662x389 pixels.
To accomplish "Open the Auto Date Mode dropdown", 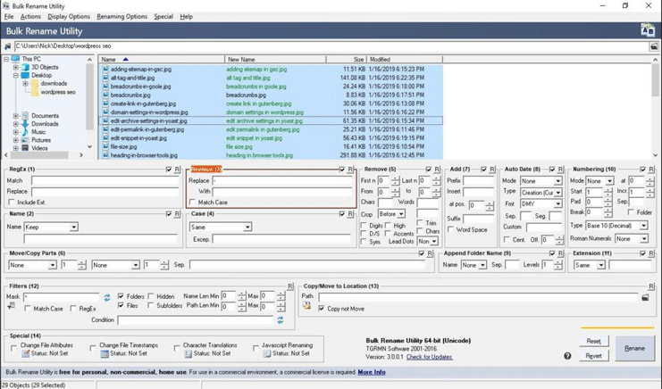I will click(x=541, y=181).
